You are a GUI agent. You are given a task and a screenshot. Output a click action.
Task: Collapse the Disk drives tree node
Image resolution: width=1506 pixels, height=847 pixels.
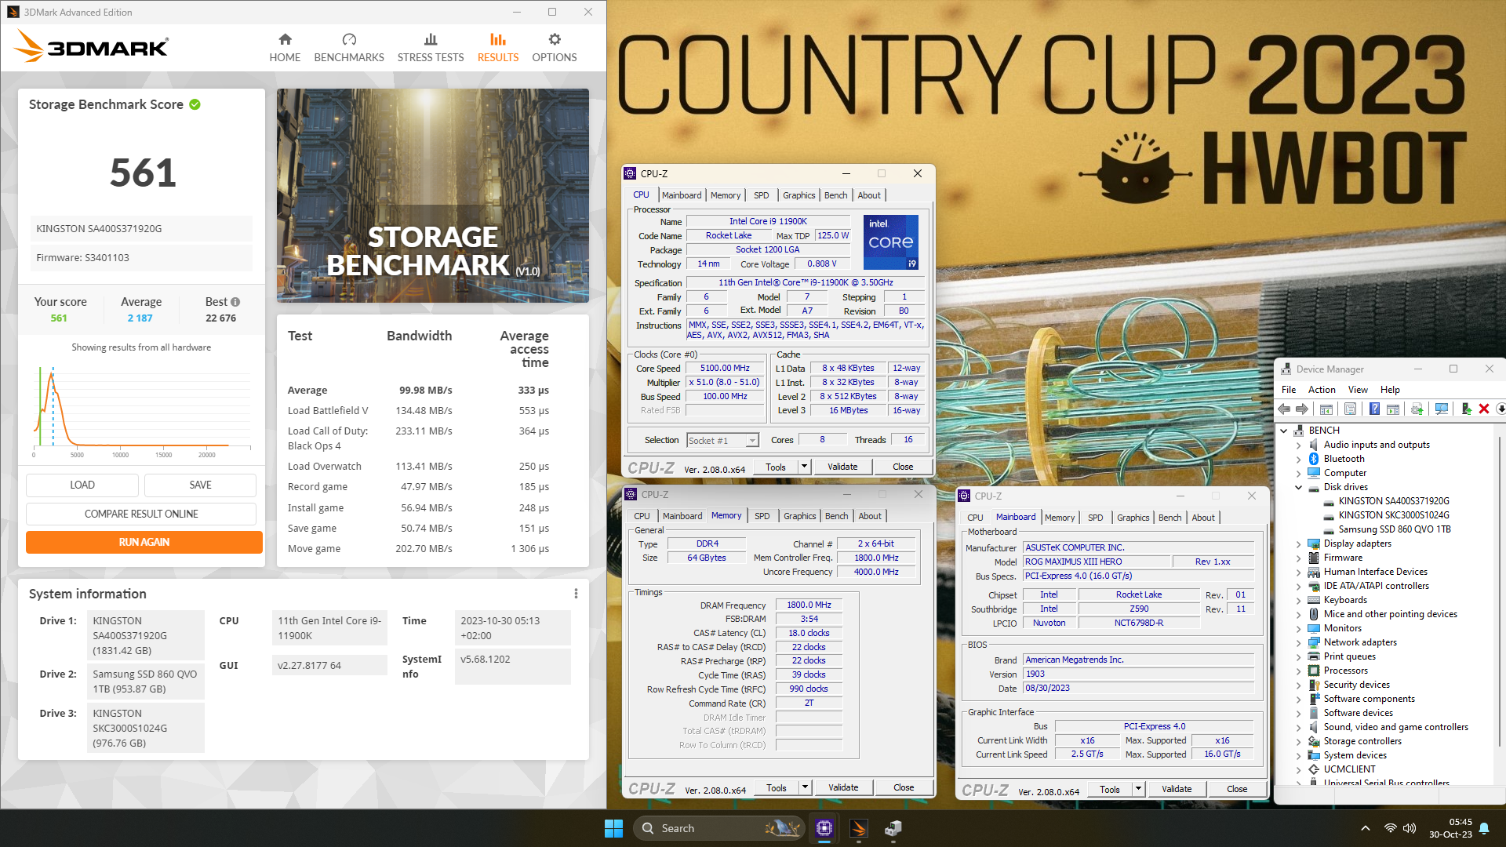[1299, 487]
